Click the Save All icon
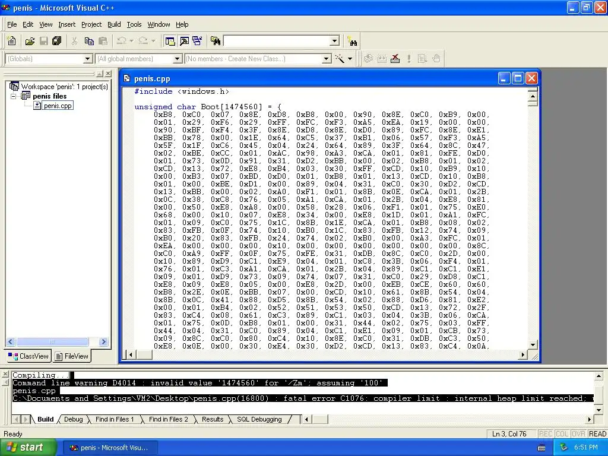The height and width of the screenshot is (456, 608). (57, 41)
